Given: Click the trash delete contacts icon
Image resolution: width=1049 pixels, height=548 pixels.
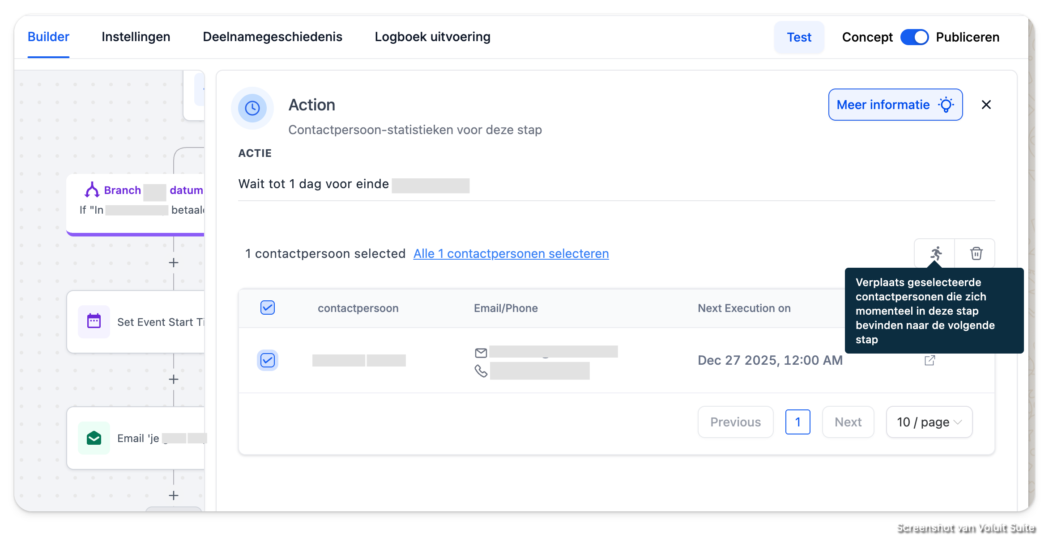Looking at the screenshot, I should point(976,253).
